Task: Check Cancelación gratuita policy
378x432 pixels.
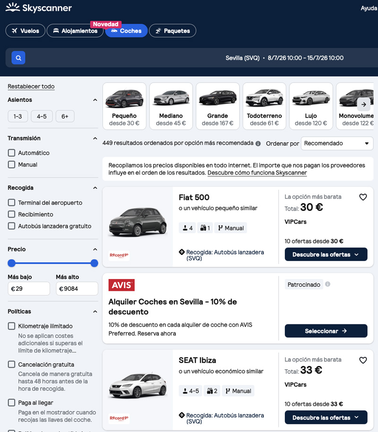Action: coord(11,364)
